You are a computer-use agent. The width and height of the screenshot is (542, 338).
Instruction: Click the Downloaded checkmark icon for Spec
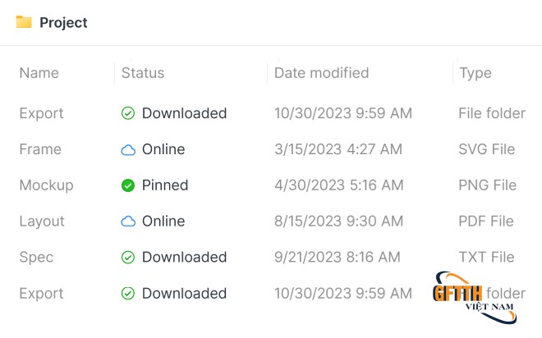click(x=128, y=258)
